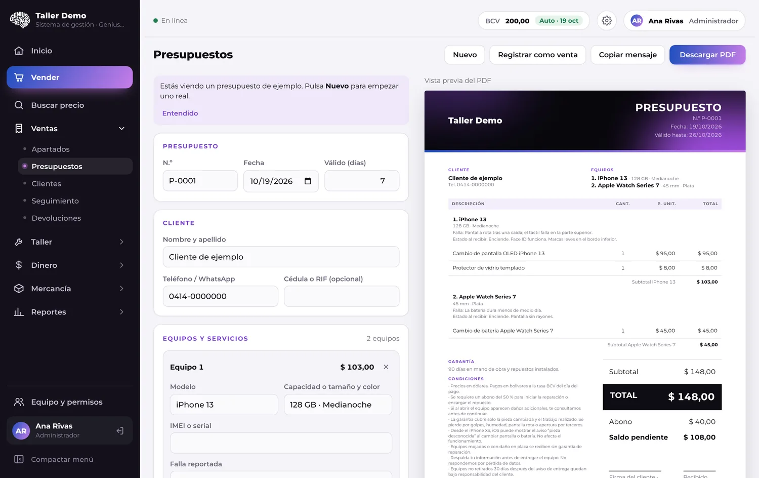759x478 pixels.
Task: Open Seguimiento from the Ventas submenu
Action: [75, 201]
